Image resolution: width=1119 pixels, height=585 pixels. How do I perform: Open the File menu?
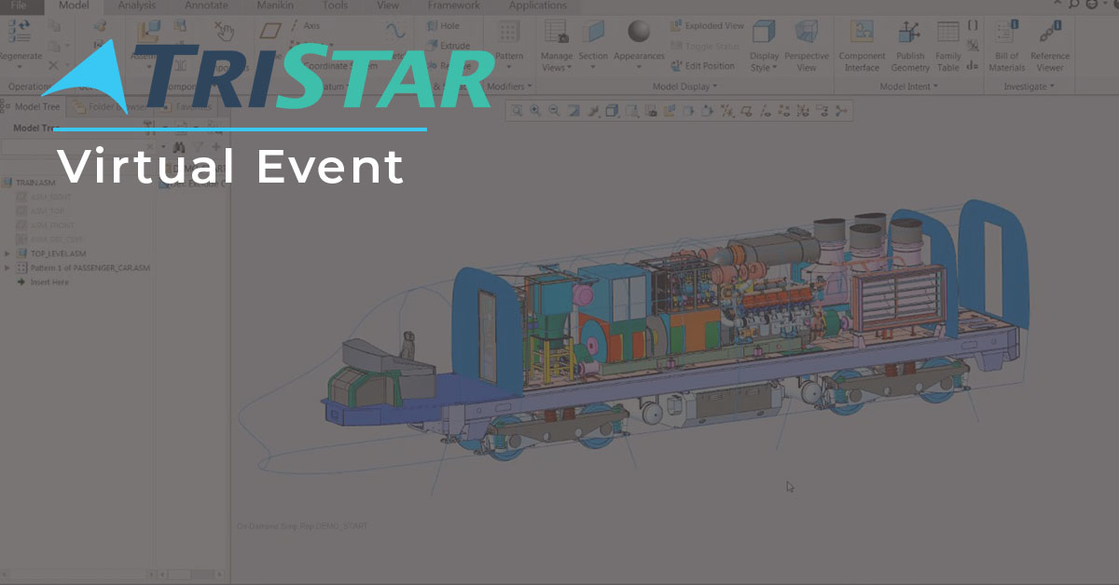pyautogui.click(x=19, y=6)
